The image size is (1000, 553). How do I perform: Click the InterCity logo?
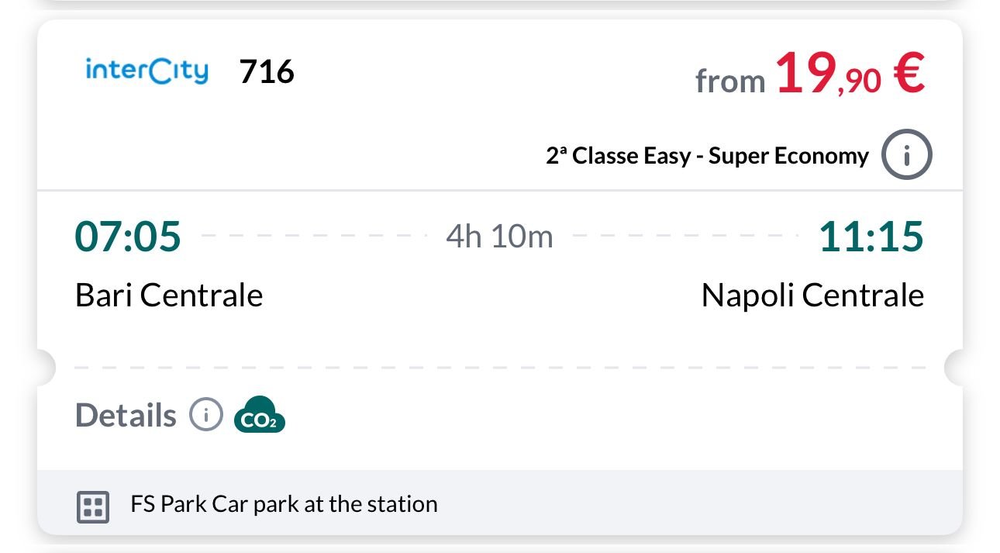[147, 71]
